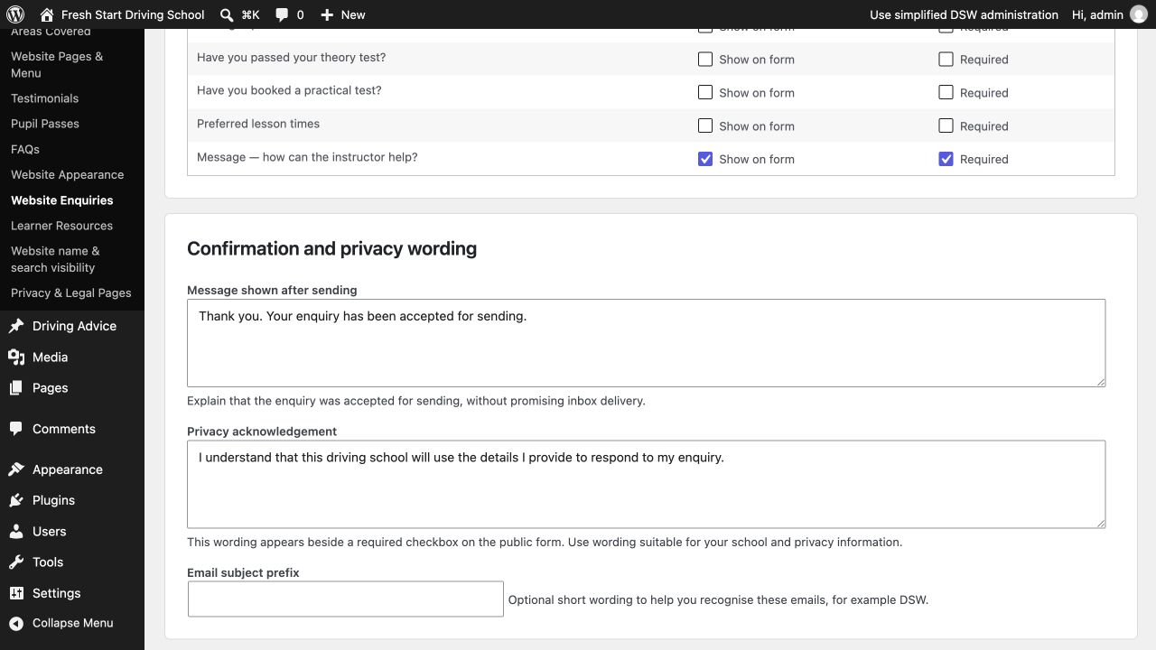Click the WordPress logo icon
Viewport: 1156px width, 650px height.
(x=15, y=14)
